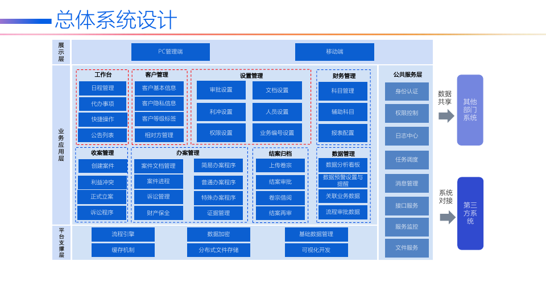Select the 日志中心 block
546x307 pixels.
pos(407,136)
